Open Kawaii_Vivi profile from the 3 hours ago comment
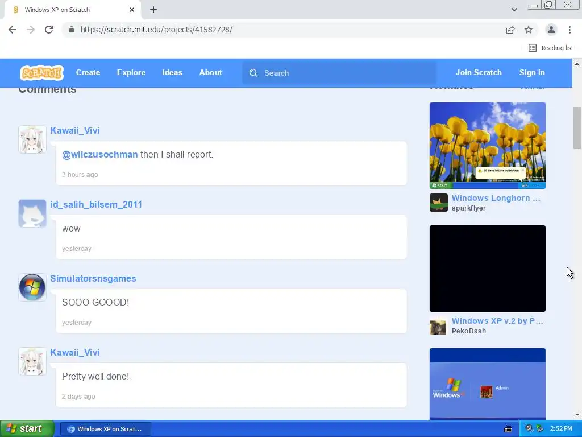The height and width of the screenshot is (437, 582). coord(74,130)
